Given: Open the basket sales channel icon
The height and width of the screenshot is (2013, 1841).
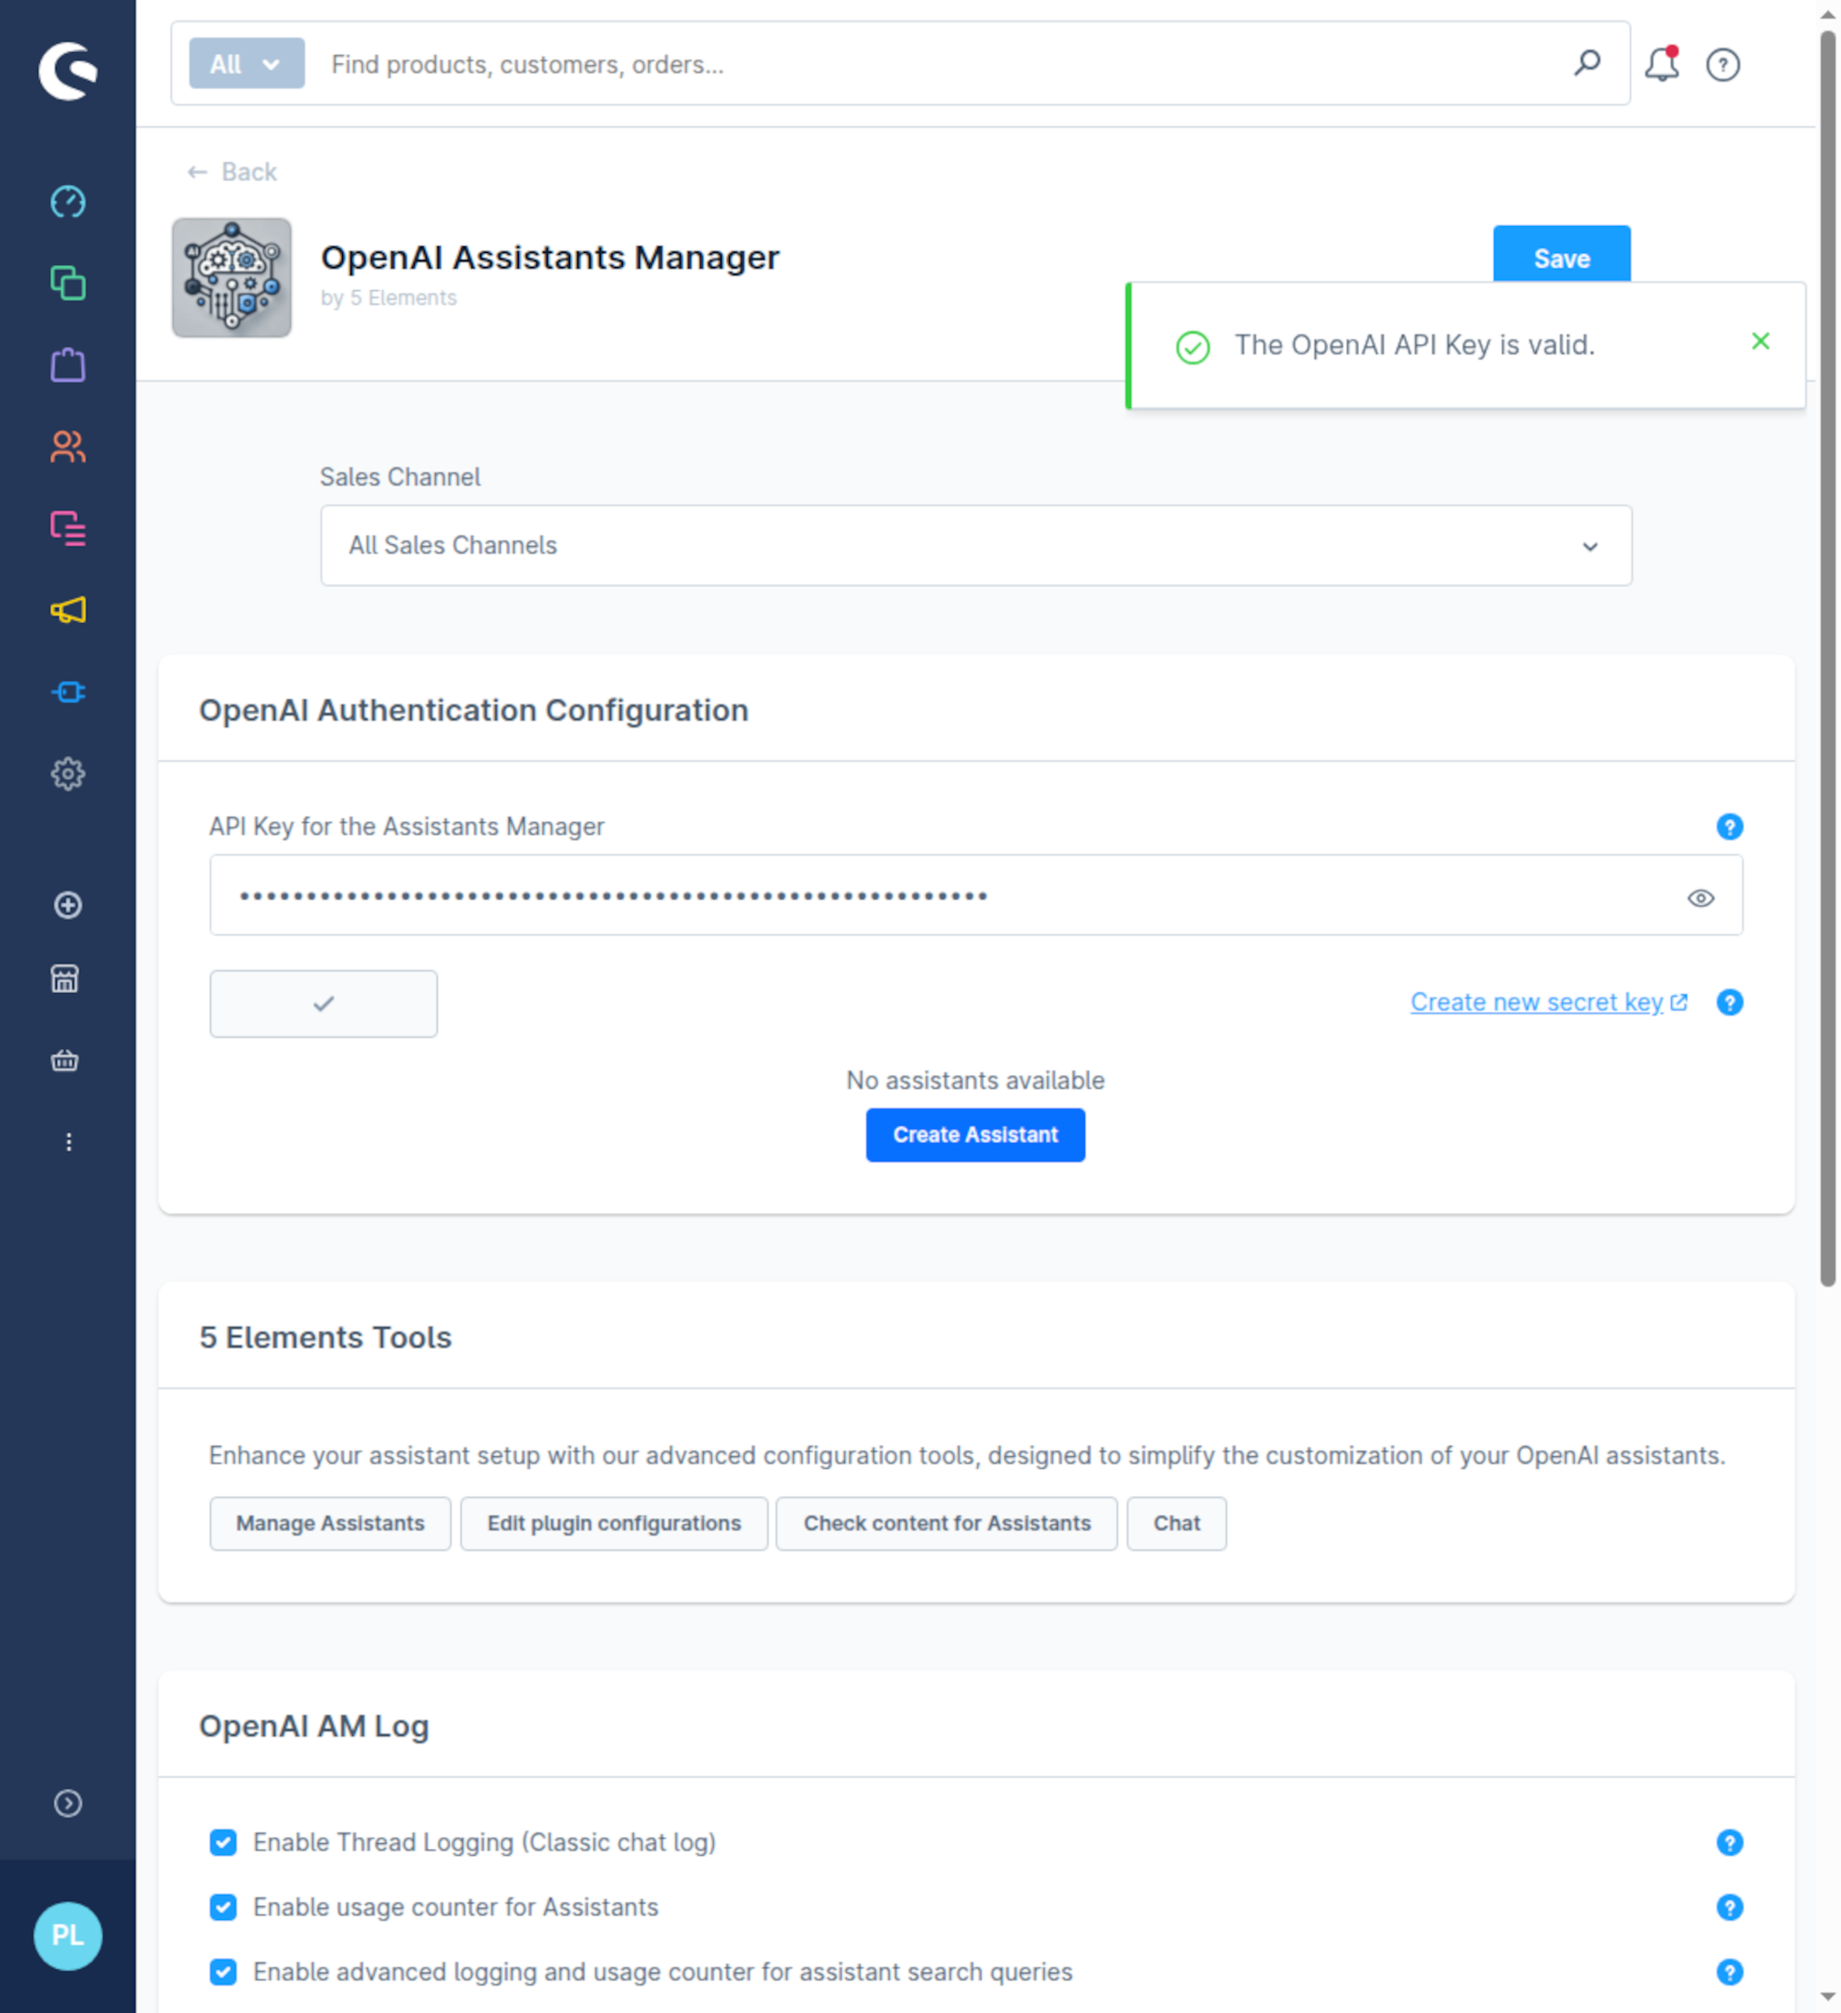Looking at the screenshot, I should pos(65,1060).
